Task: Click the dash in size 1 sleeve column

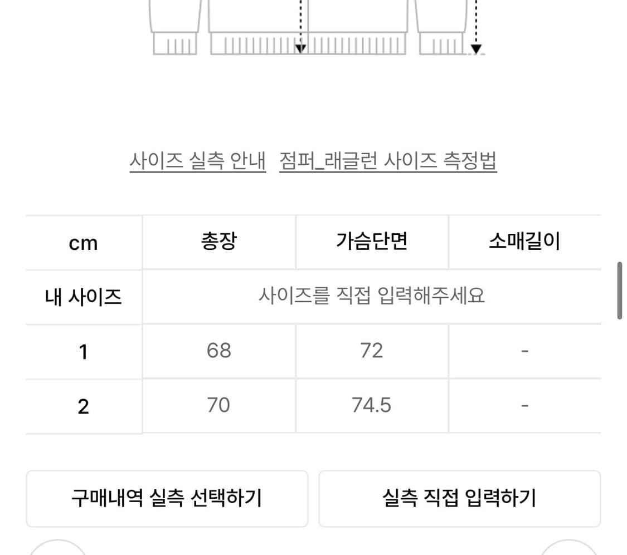Action: pyautogui.click(x=524, y=351)
